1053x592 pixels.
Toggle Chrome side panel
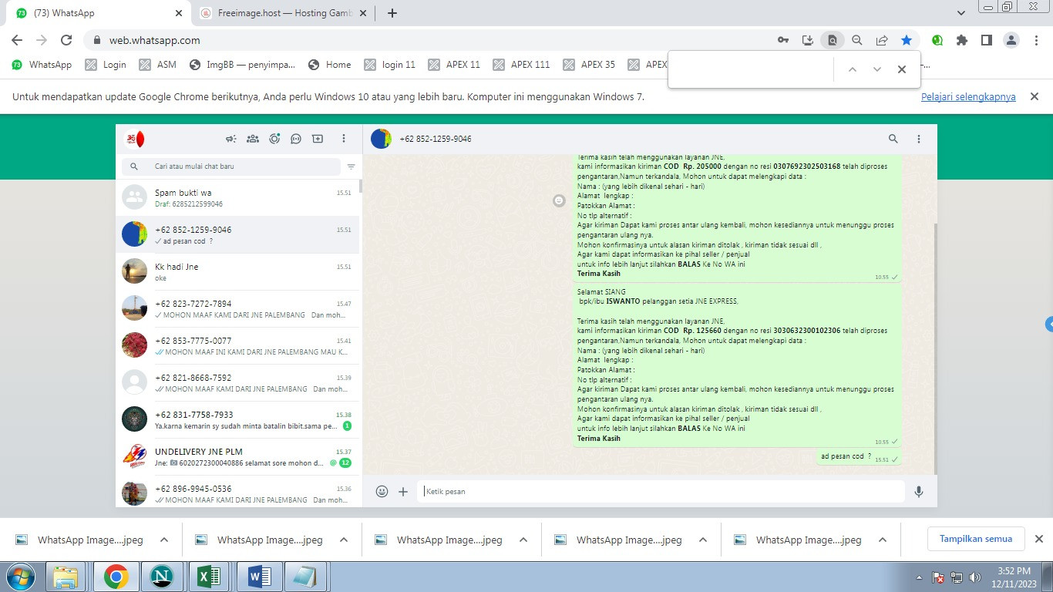point(987,40)
